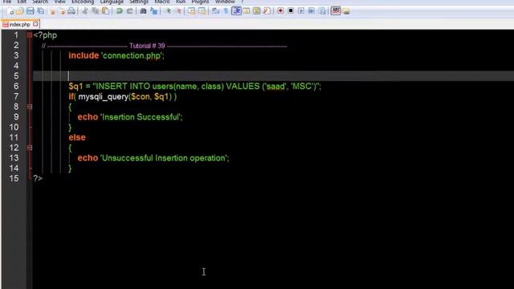Click 'connection.php' string on line 3

point(132,55)
